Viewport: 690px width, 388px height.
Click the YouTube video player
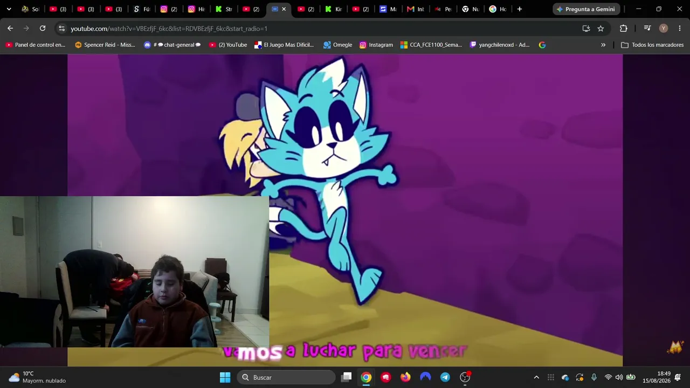coord(345,210)
